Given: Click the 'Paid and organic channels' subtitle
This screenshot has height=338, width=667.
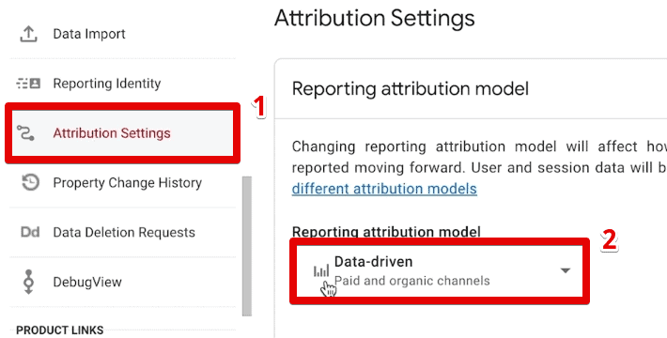Looking at the screenshot, I should (411, 281).
